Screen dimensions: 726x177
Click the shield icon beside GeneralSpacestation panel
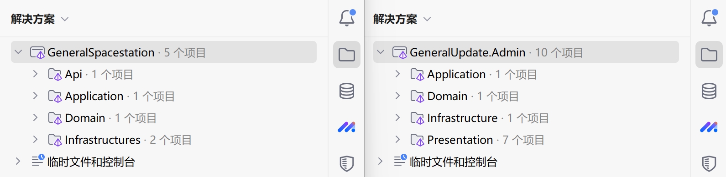[x=347, y=163]
